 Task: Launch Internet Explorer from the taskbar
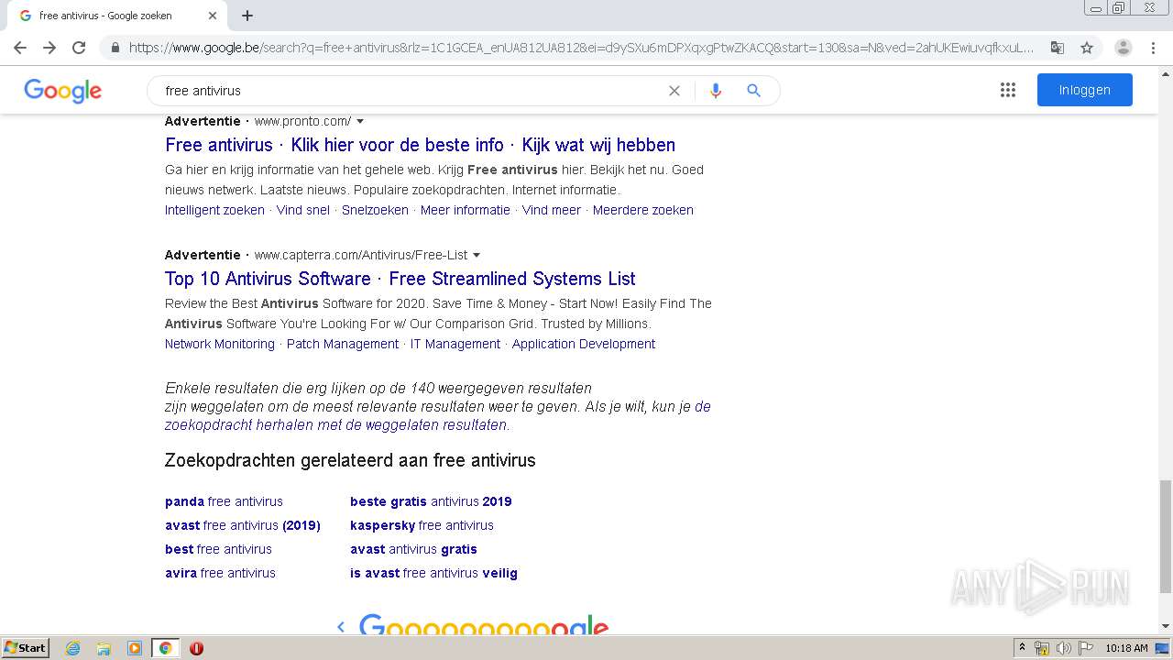pyautogui.click(x=73, y=648)
